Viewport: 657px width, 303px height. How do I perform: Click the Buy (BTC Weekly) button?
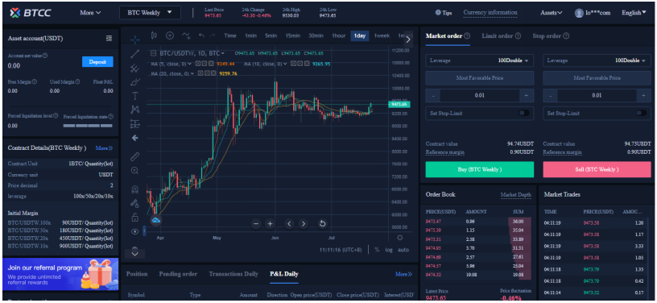point(480,169)
